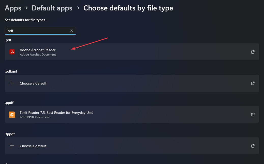Go back to Apps breadcrumb

click(13, 8)
